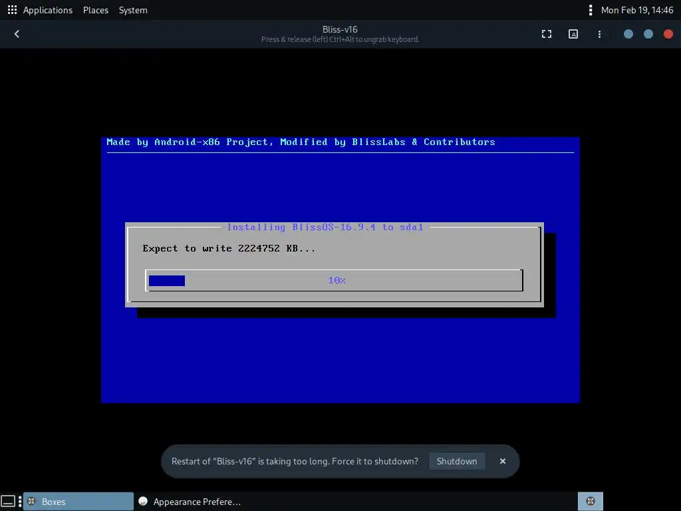This screenshot has height=511, width=681.
Task: Switch to Appearance Preferences in the taskbar
Action: [x=190, y=502]
